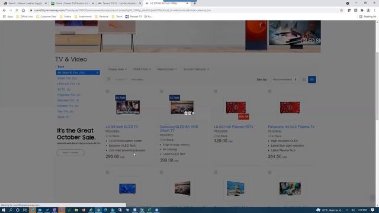This screenshot has width=379, height=213.
Task: Switch to the Terrain D.O.G. tab
Action: tap(120, 4)
